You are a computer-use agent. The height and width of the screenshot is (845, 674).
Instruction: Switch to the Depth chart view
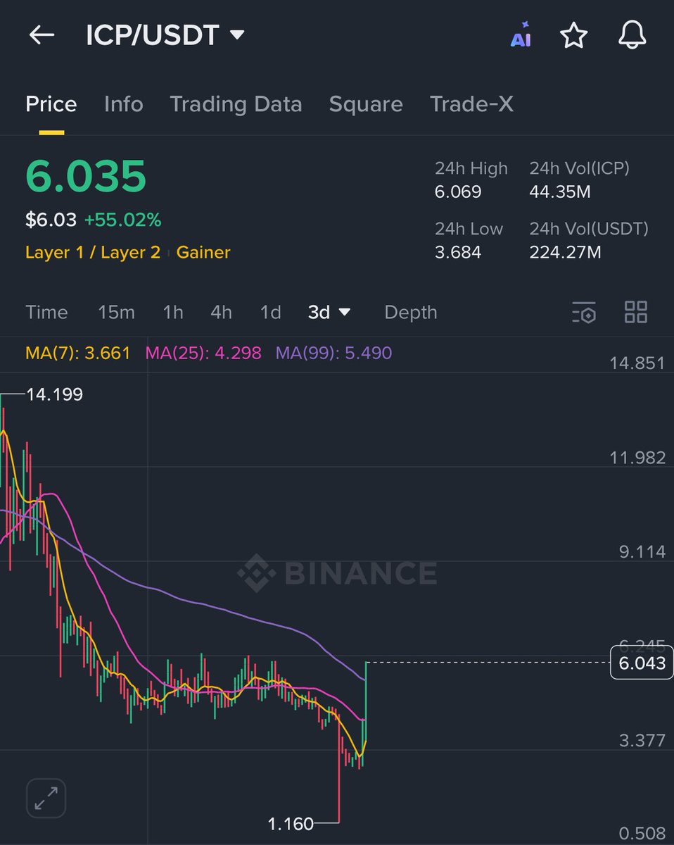[411, 313]
